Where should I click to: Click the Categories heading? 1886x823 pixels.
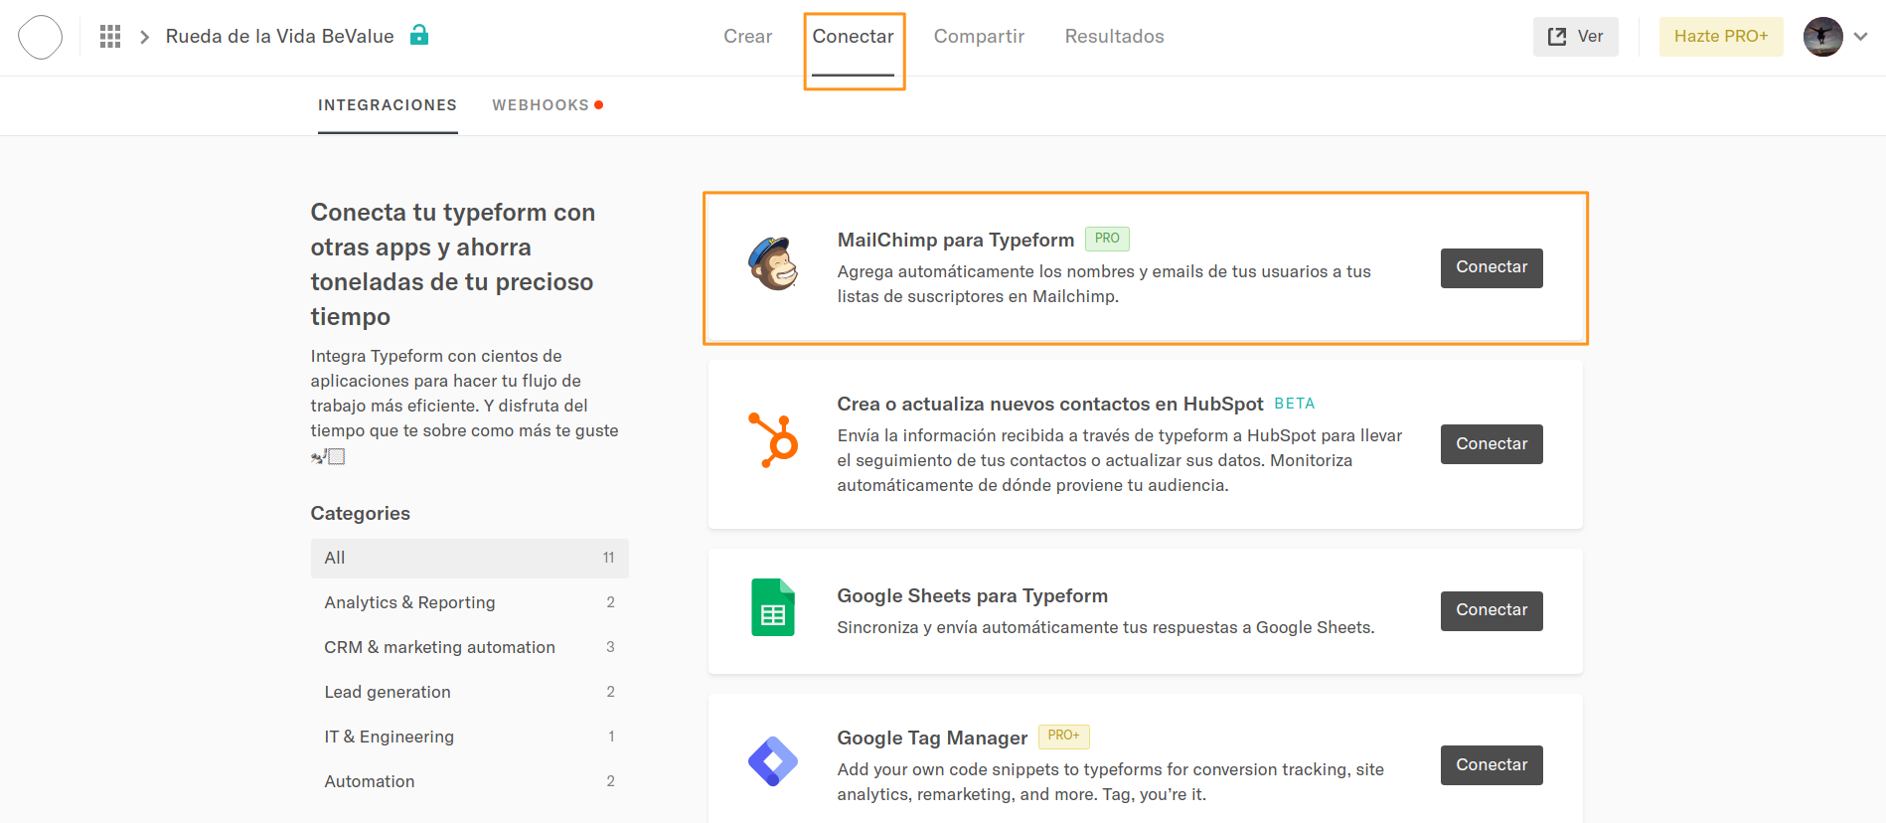click(361, 514)
